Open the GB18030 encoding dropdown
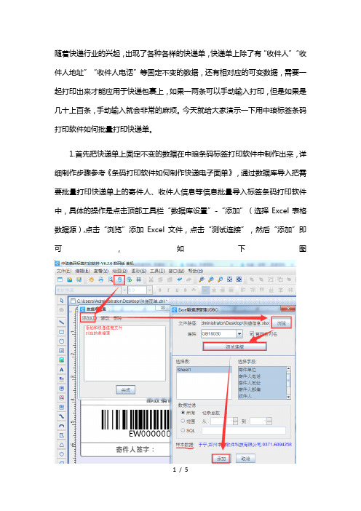Image resolution: width=361 pixels, height=511 pixels. tap(239, 333)
